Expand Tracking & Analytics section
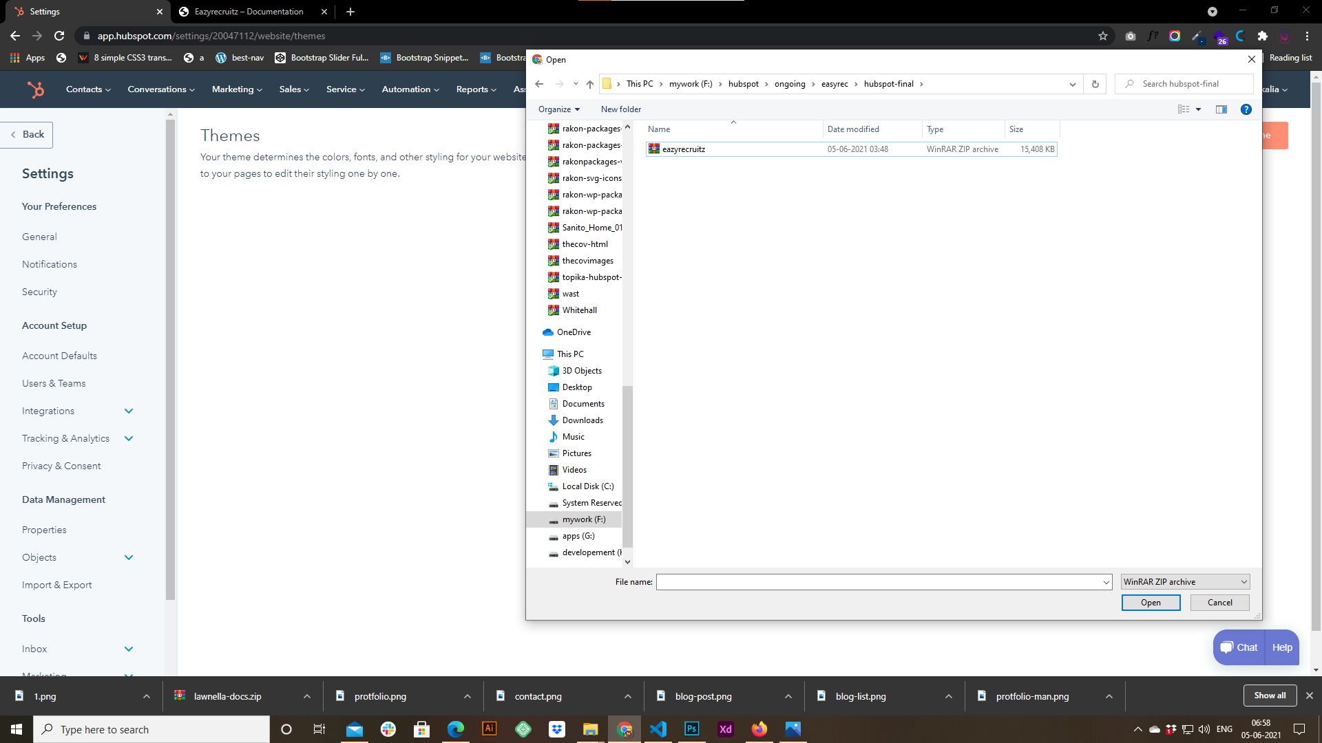The width and height of the screenshot is (1322, 743). [129, 438]
